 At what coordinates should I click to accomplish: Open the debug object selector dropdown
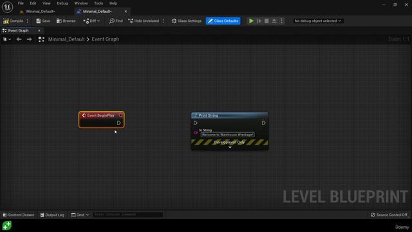pos(317,21)
